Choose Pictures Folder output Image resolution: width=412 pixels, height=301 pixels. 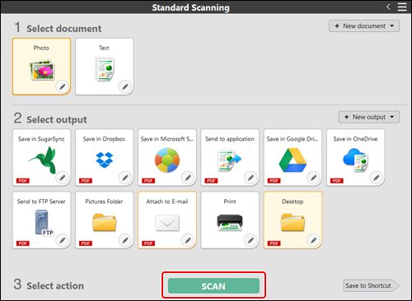tap(105, 220)
